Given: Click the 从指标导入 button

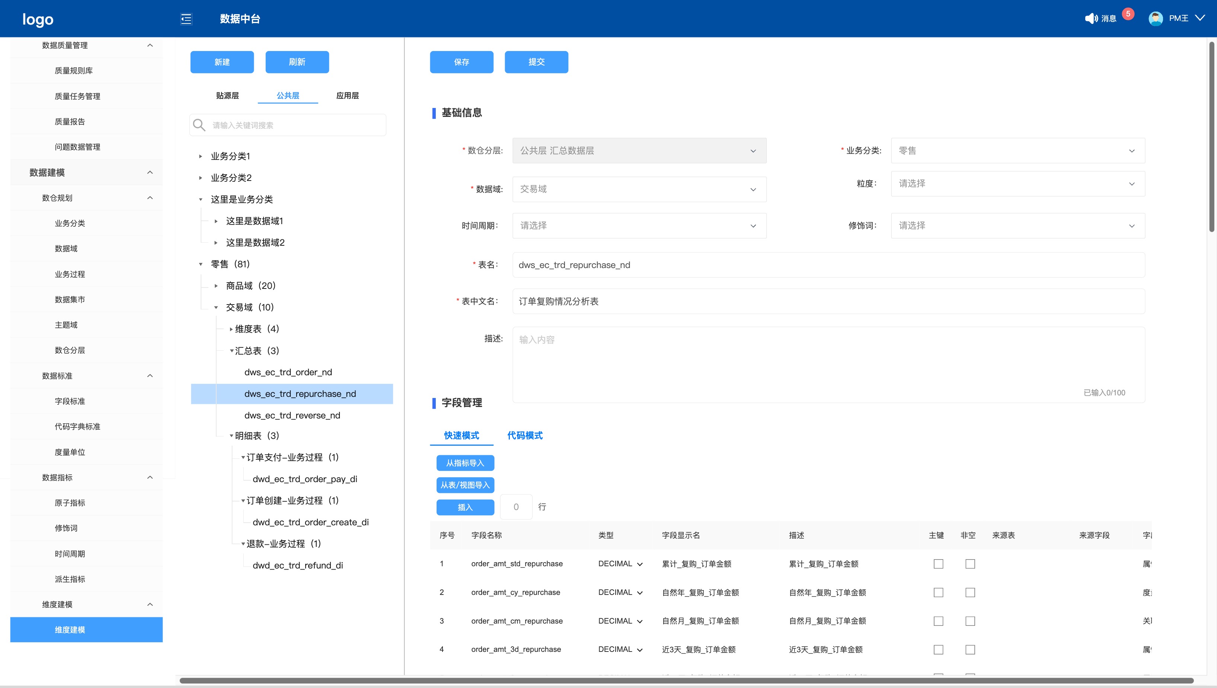Looking at the screenshot, I should click(x=465, y=463).
